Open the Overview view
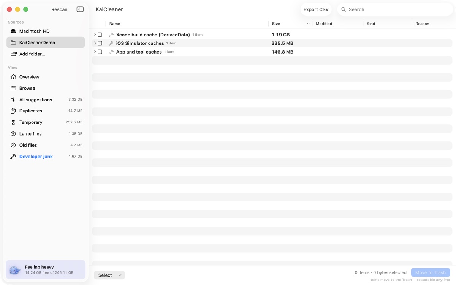456x285 pixels. (46, 77)
